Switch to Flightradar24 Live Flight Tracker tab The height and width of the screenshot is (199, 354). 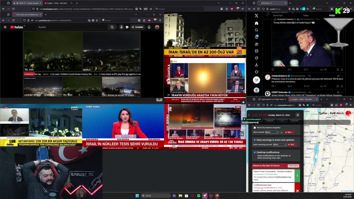272,99
